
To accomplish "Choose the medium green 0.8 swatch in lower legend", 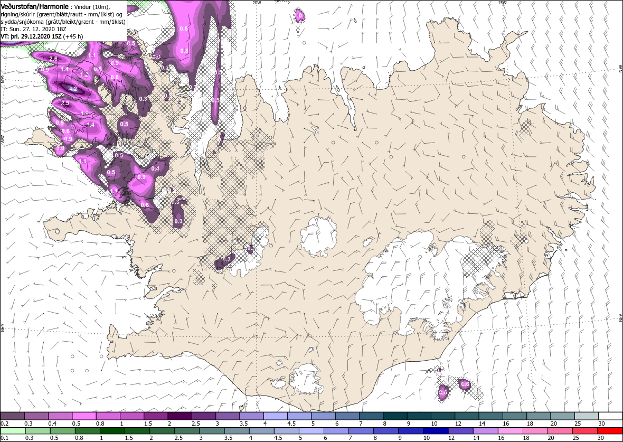I will click(88, 431).
